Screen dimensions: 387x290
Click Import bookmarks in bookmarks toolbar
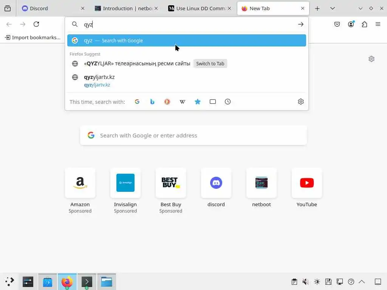[33, 37]
